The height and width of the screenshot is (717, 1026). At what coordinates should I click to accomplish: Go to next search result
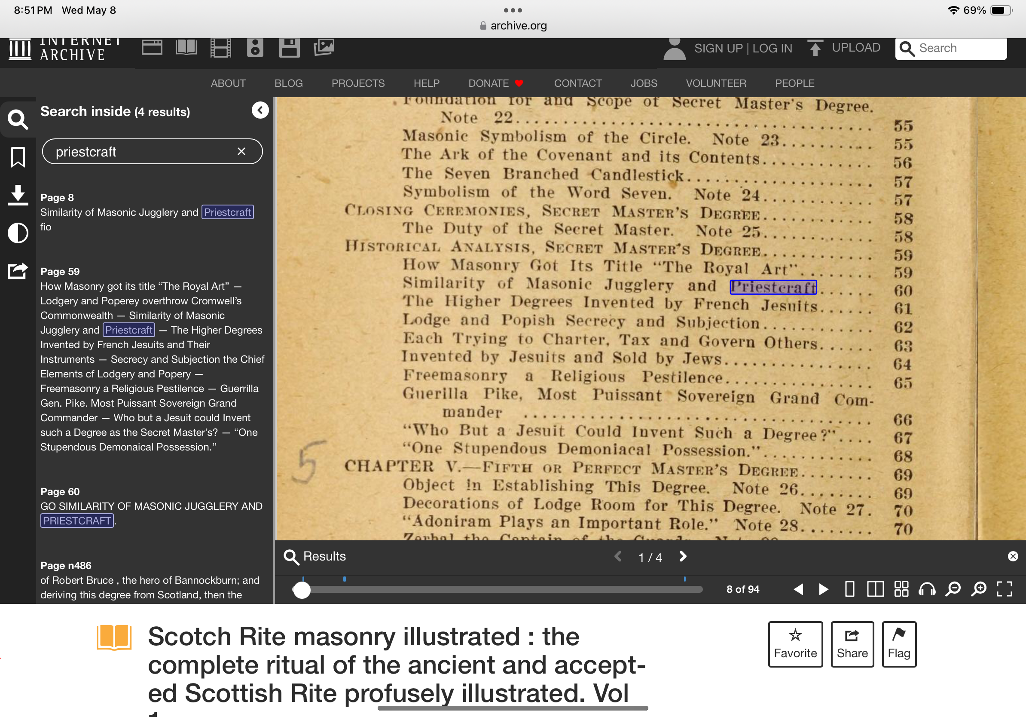click(683, 557)
